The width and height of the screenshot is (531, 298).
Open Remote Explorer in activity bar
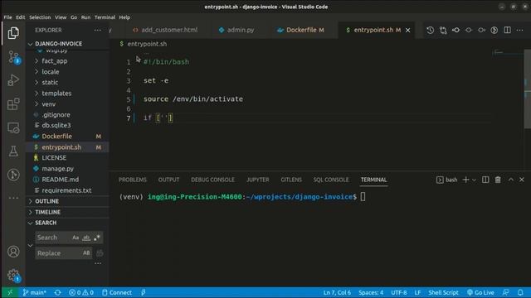point(13,127)
